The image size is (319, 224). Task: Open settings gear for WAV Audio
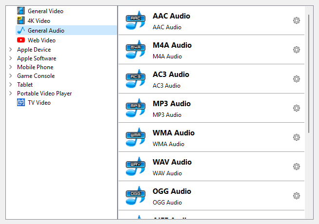(297, 167)
